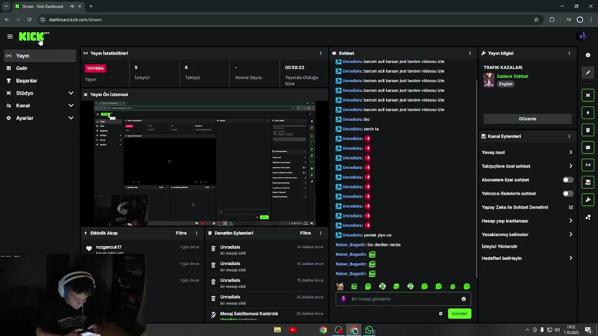Click the 00:59:22 stream duration value

pos(294,68)
